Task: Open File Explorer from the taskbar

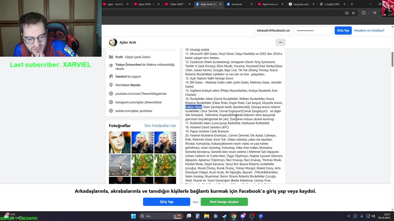Action: point(207,216)
